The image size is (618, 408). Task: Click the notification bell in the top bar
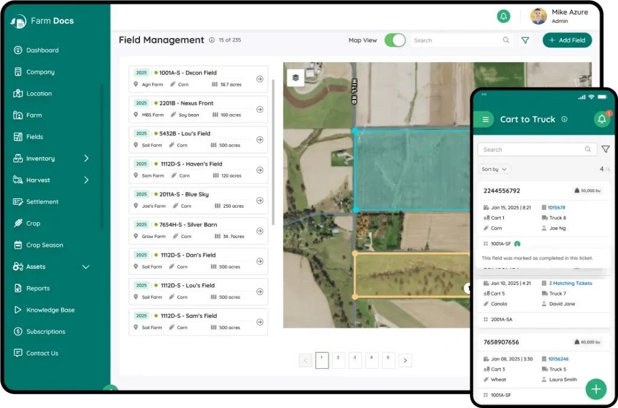(503, 16)
